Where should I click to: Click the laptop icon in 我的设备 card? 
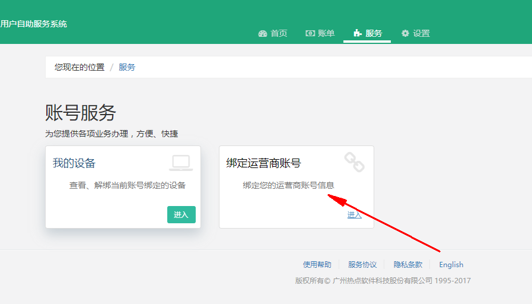(181, 163)
